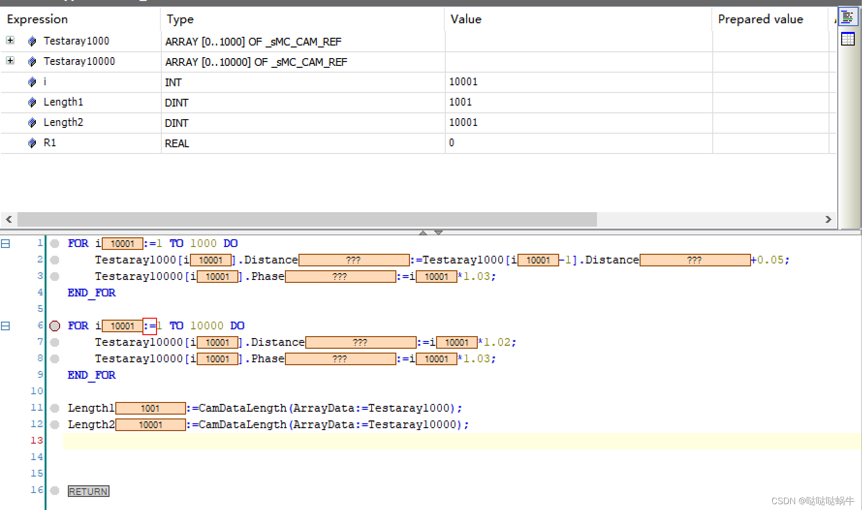The width and height of the screenshot is (862, 510).
Task: Click the inline 10001 monitoring box on line 1
Action: point(123,244)
